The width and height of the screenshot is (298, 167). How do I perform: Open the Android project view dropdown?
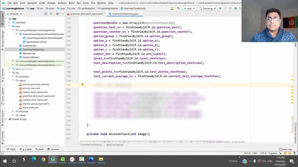[14, 14]
